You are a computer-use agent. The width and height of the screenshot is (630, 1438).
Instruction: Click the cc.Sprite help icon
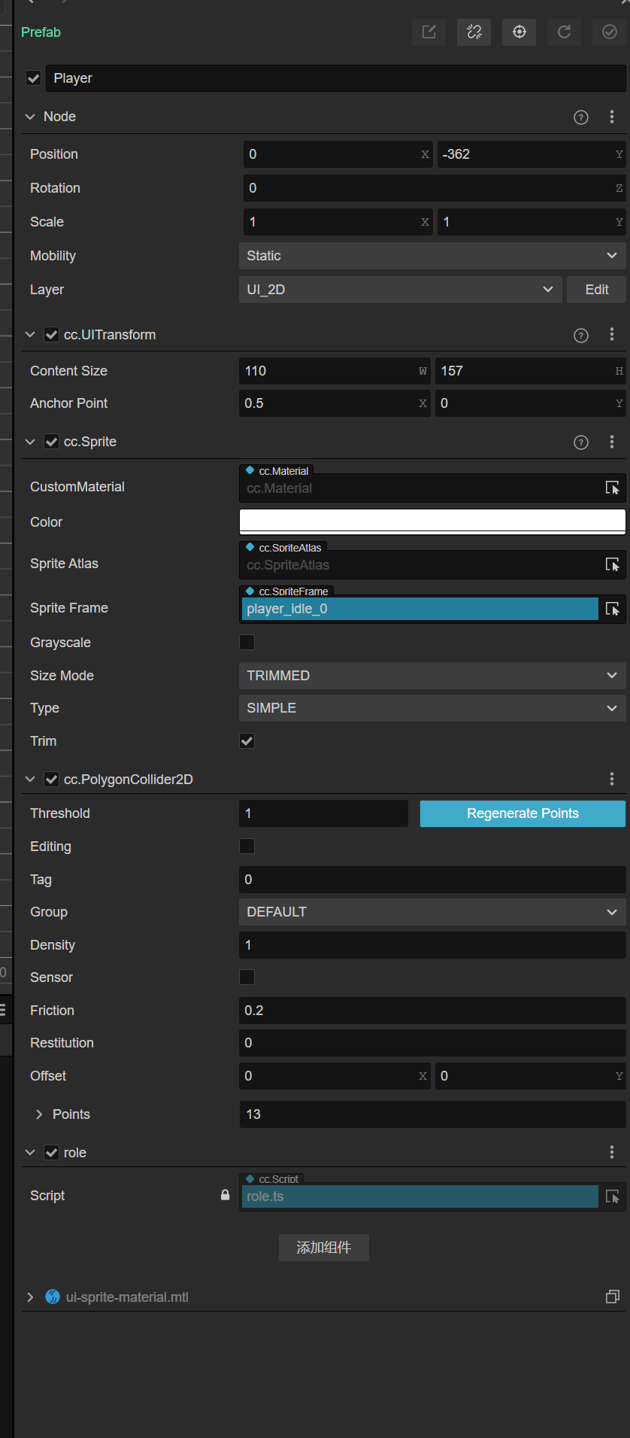pyautogui.click(x=581, y=442)
